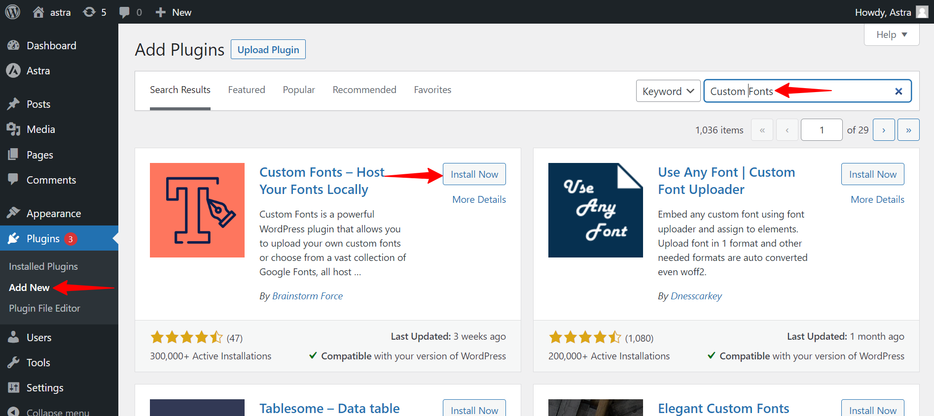Switch to the Search Results tab
934x416 pixels.
click(180, 90)
